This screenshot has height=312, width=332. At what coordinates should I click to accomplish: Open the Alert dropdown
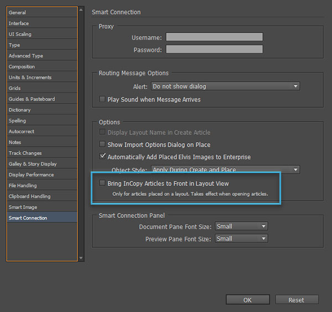226,86
